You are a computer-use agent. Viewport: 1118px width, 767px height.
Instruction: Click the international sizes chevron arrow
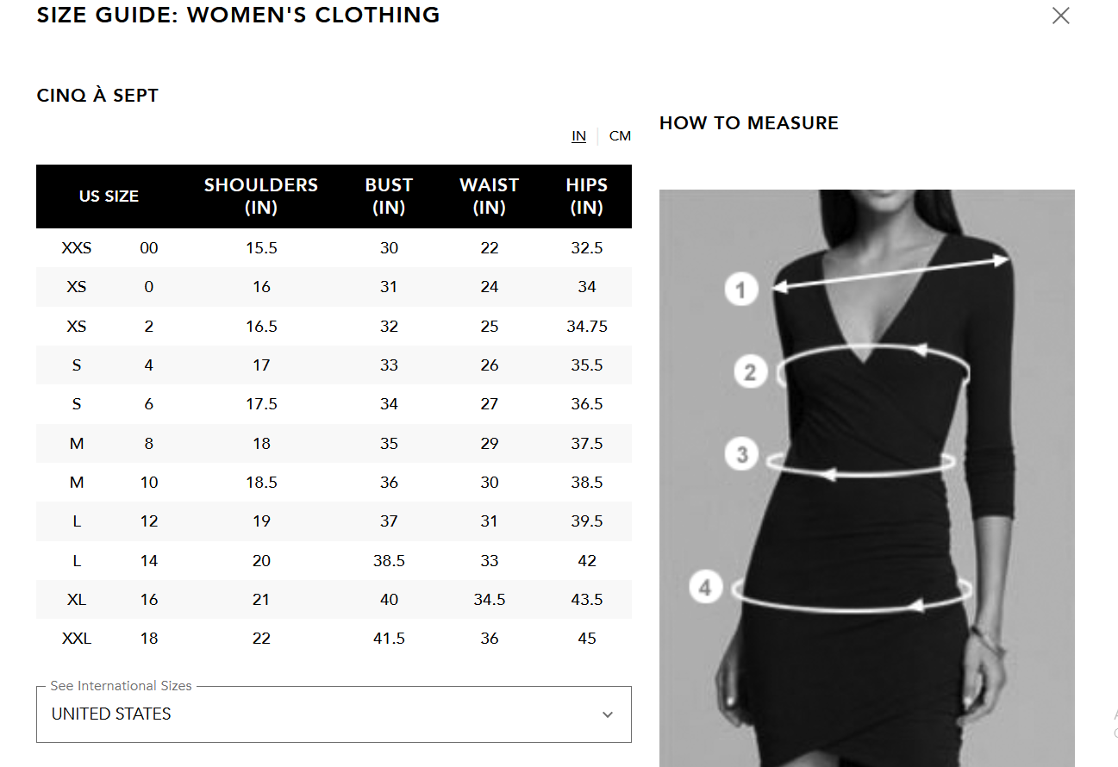point(608,714)
